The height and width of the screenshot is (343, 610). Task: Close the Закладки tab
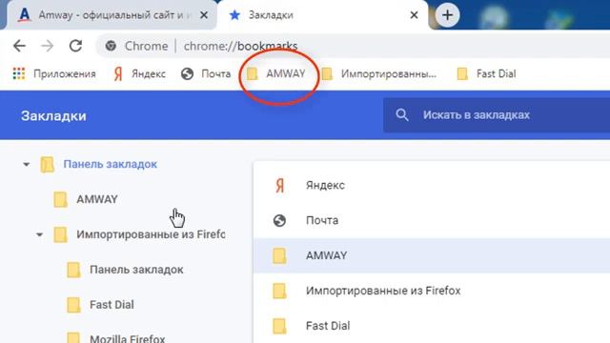coord(414,15)
